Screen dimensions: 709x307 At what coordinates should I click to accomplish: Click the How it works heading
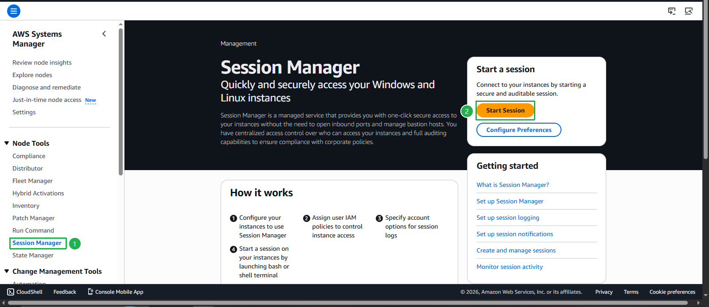click(261, 193)
